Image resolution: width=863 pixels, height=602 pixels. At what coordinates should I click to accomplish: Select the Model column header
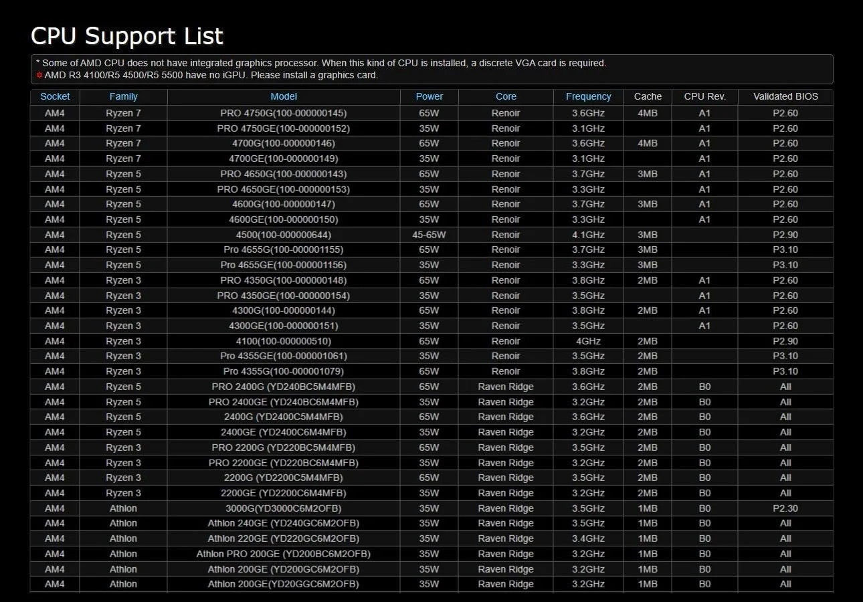tap(284, 96)
